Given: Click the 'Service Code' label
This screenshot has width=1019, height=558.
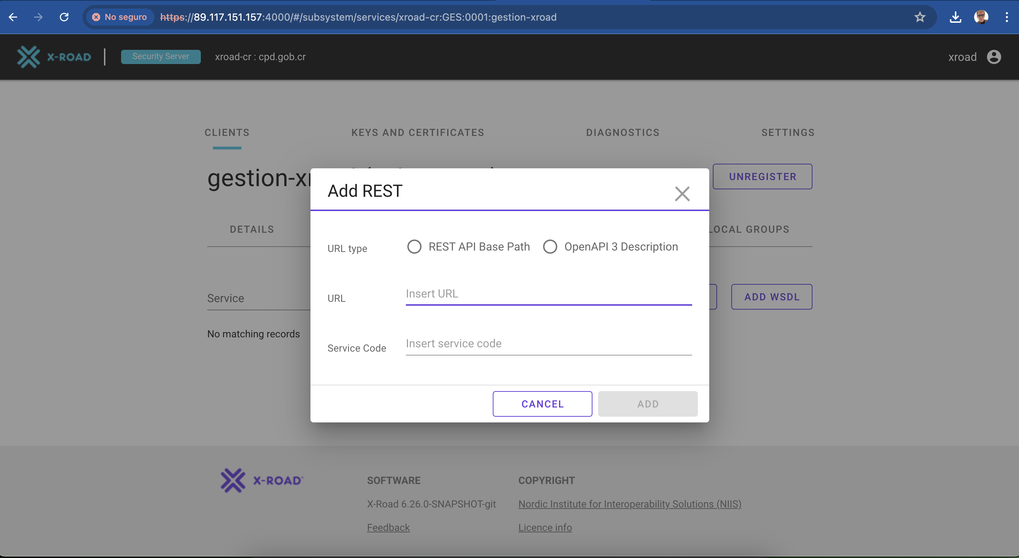Looking at the screenshot, I should pyautogui.click(x=356, y=348).
